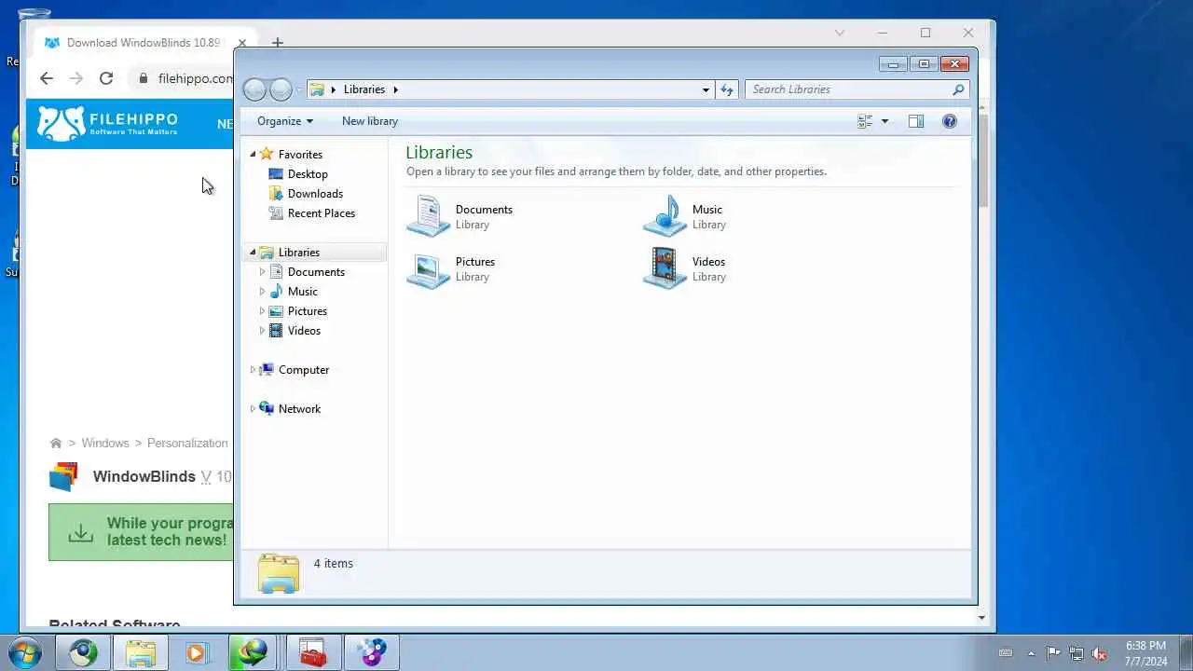Open a new Chrome tab

pos(277,43)
